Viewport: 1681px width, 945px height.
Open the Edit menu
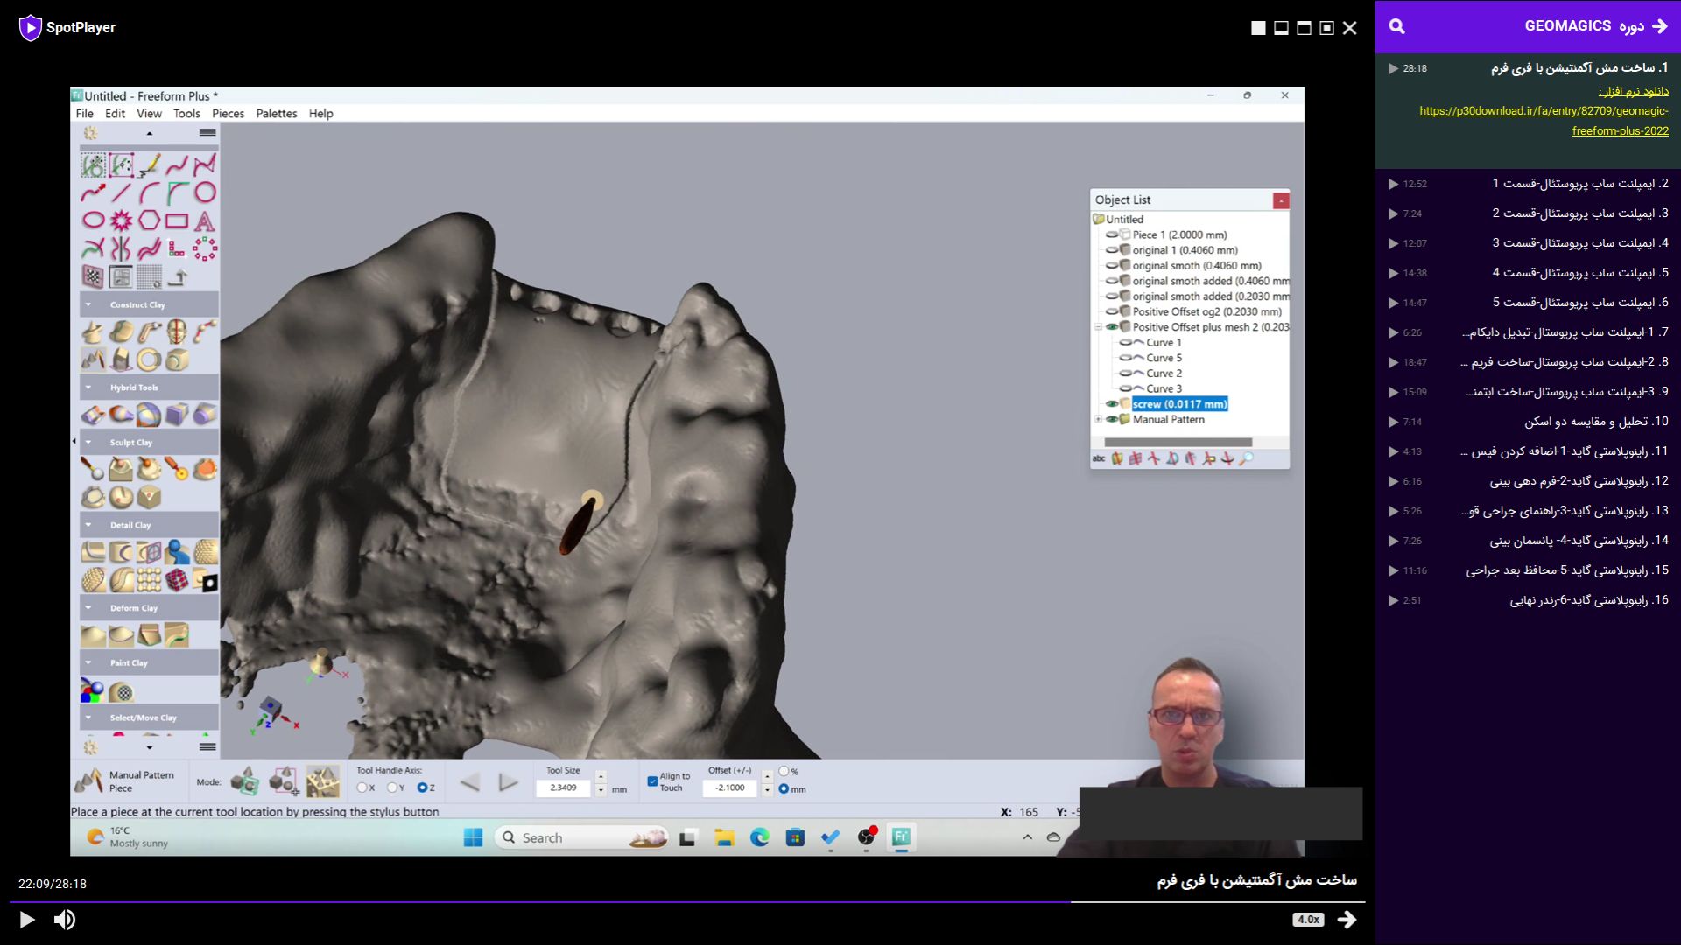115,114
